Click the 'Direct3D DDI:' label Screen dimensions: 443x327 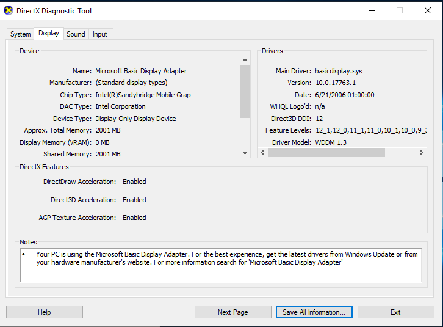point(291,119)
